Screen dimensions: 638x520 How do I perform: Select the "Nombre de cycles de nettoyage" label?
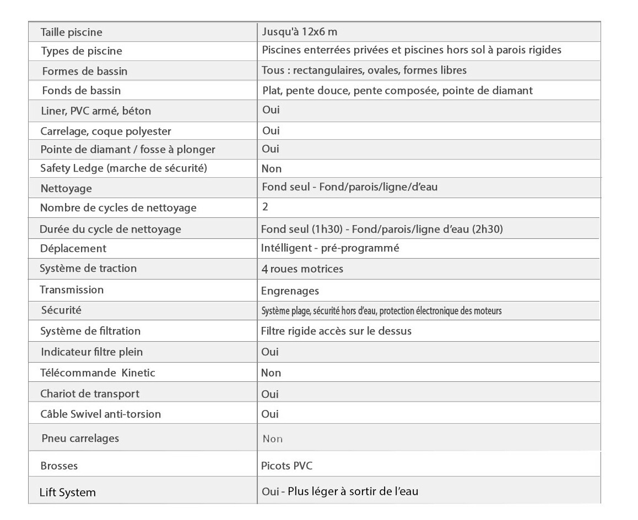tap(118, 208)
